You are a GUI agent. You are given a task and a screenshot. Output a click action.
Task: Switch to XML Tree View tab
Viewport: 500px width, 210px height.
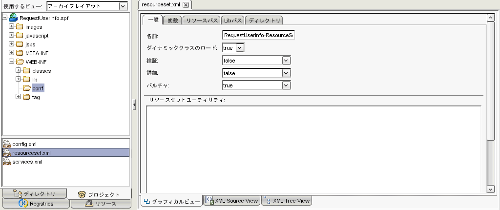pyautogui.click(x=287, y=201)
